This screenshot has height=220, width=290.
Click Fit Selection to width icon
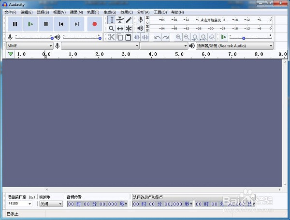(195, 37)
